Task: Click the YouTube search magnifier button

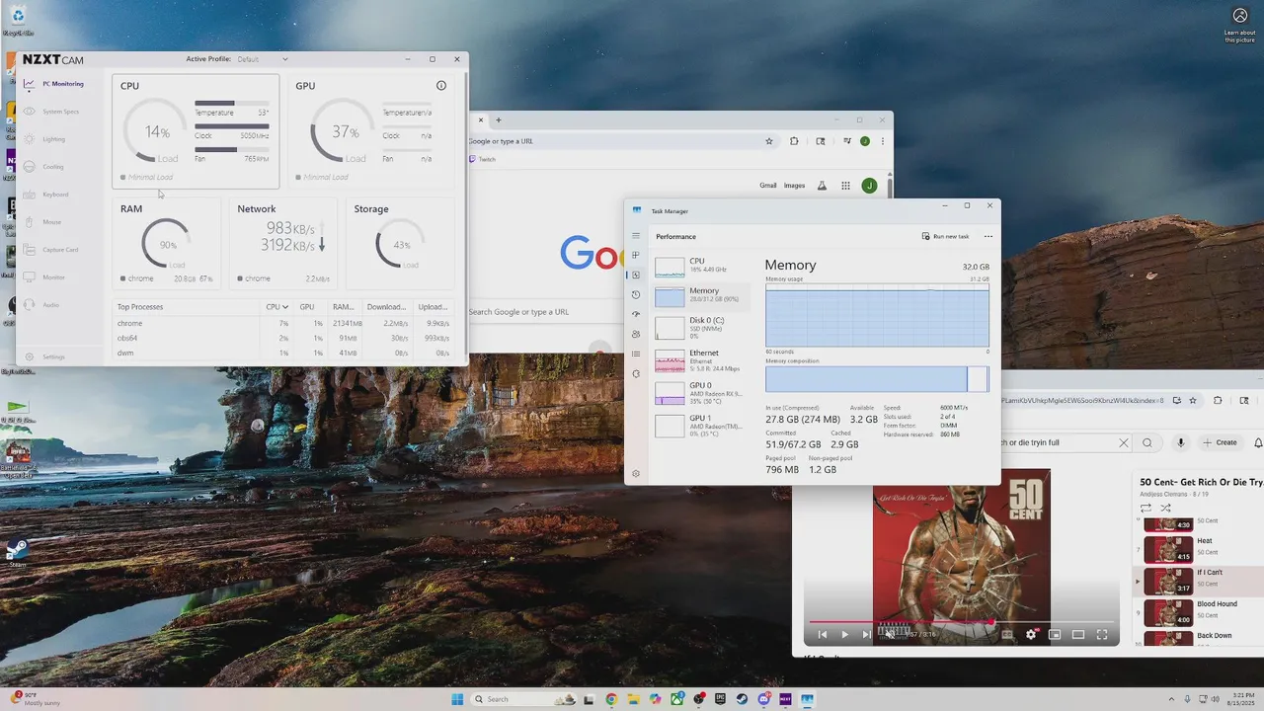Action: pyautogui.click(x=1147, y=443)
